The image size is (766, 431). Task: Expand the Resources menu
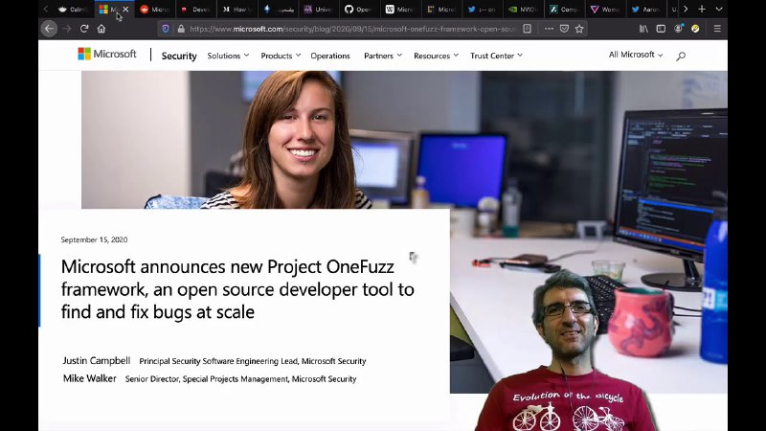(436, 56)
